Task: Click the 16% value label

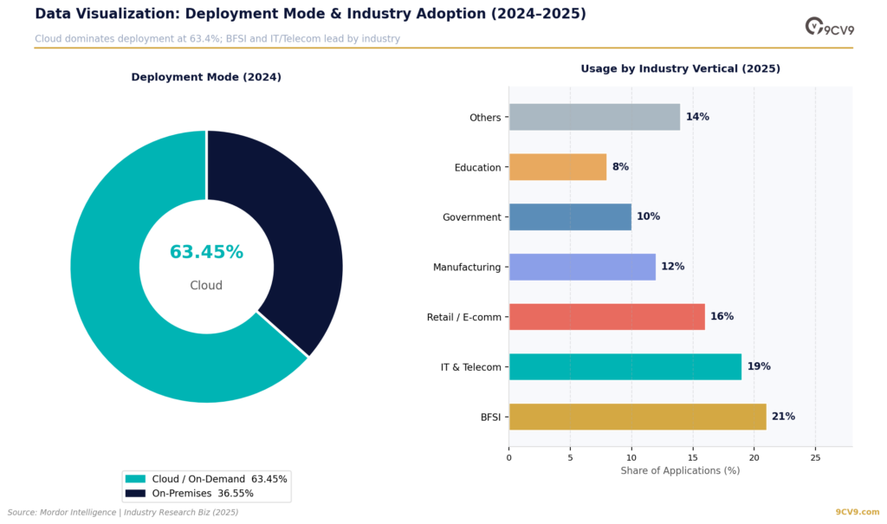Action: coord(722,316)
